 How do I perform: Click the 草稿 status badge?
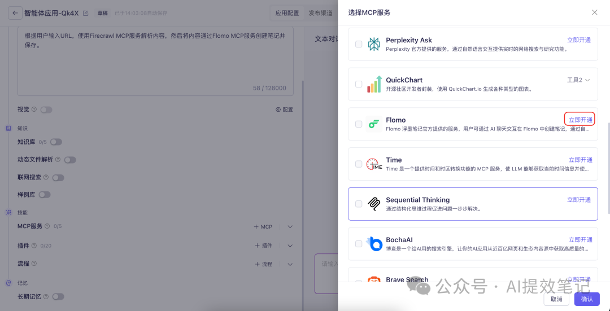click(103, 13)
